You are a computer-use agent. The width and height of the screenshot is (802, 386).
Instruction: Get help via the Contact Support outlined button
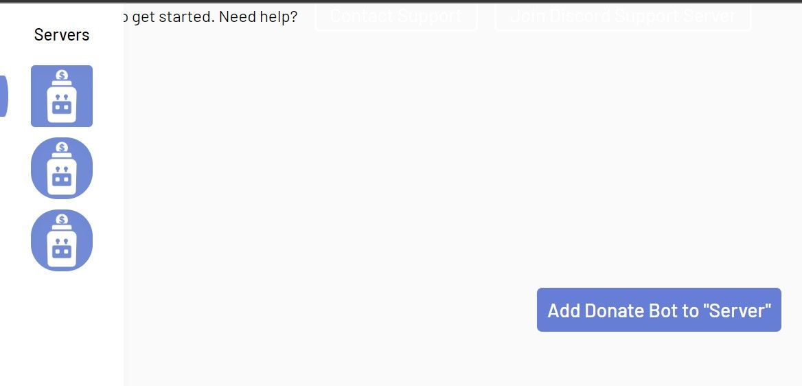(x=396, y=16)
